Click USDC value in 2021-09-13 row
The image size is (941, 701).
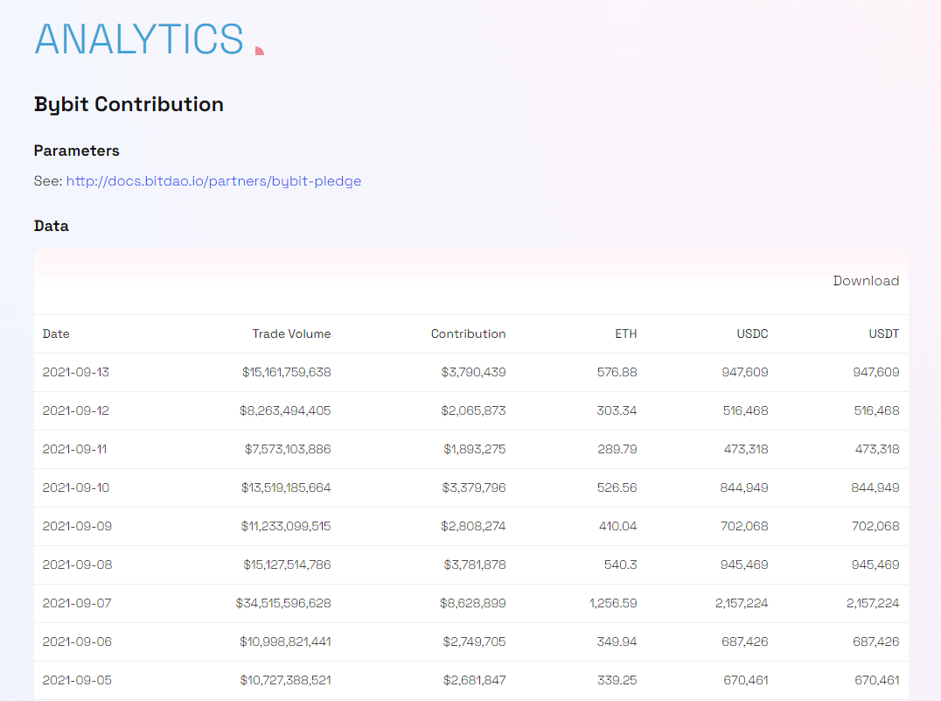[745, 373]
